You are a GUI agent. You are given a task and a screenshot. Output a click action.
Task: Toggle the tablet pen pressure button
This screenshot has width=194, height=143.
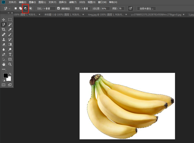pos(130,8)
